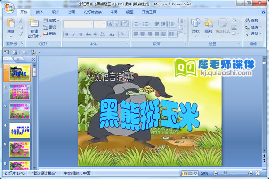Click 查找 find button

252,21
